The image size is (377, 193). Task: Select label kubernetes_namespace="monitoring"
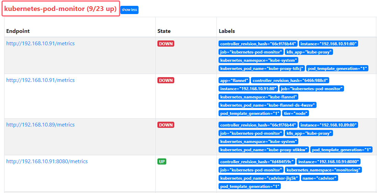[323, 170]
